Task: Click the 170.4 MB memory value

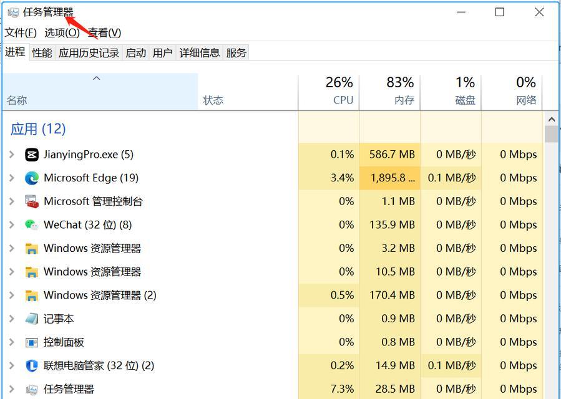Action: click(392, 296)
